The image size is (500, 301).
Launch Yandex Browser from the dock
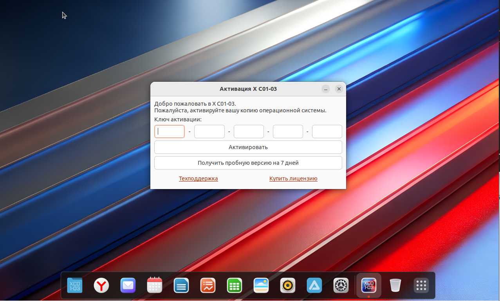[101, 285]
